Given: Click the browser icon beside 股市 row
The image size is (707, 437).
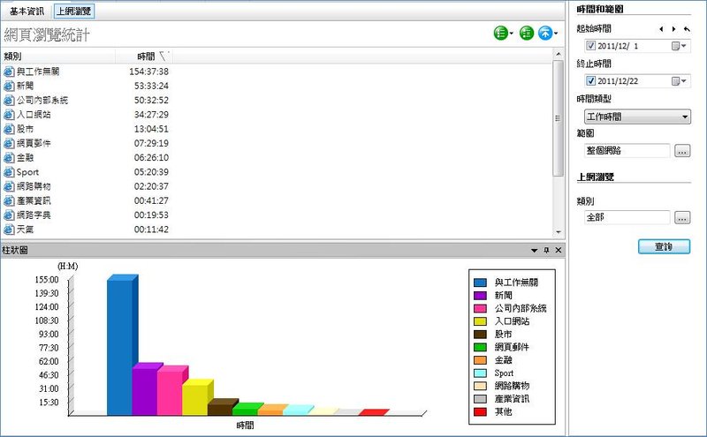Looking at the screenshot, I should coord(9,129).
